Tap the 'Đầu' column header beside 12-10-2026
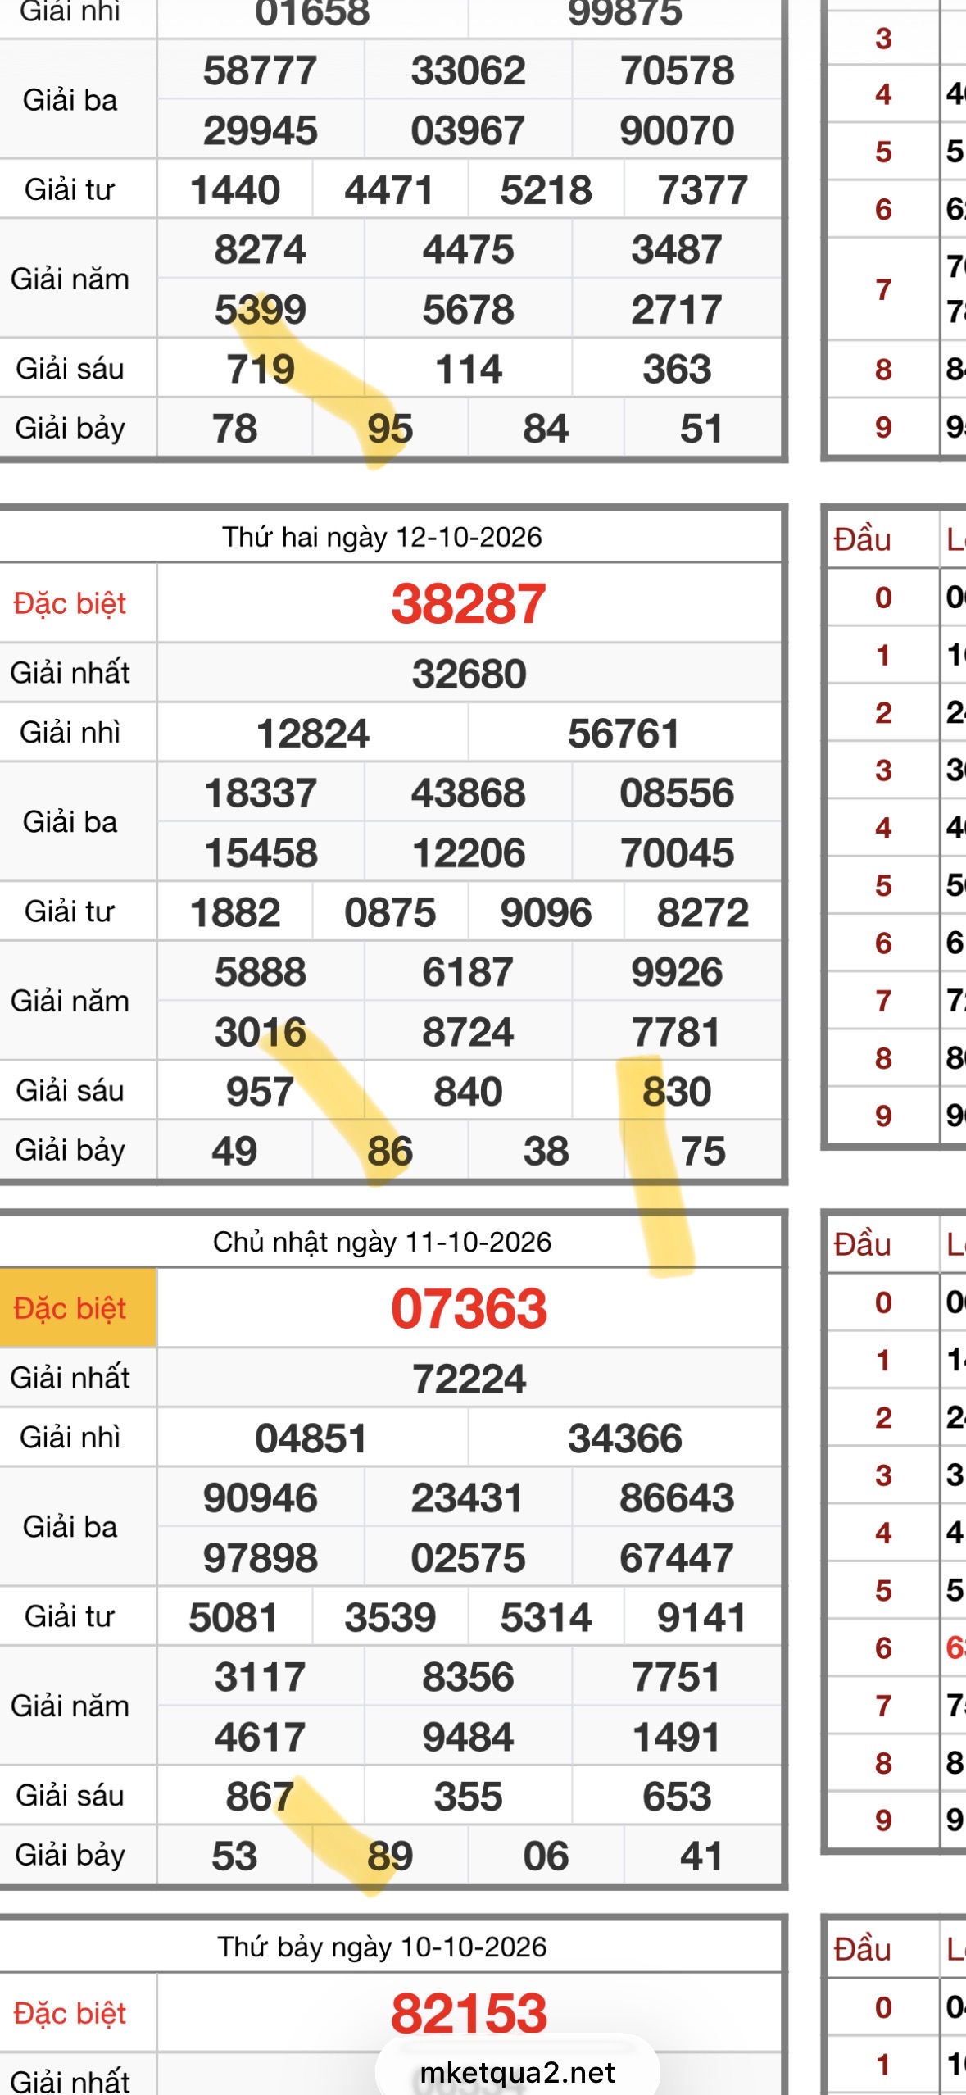The width and height of the screenshot is (966, 2095). coord(862,539)
